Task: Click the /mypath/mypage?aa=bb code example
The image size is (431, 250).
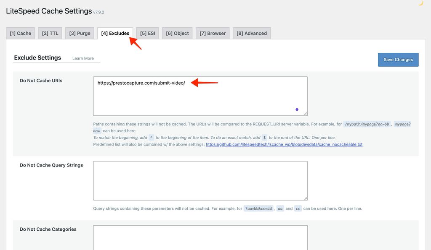Action: click(x=367, y=124)
